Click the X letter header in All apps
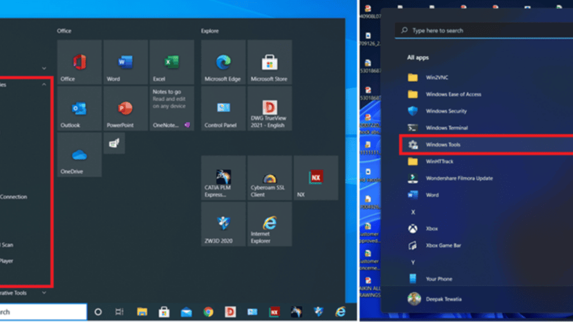The image size is (573, 322). [x=413, y=212]
